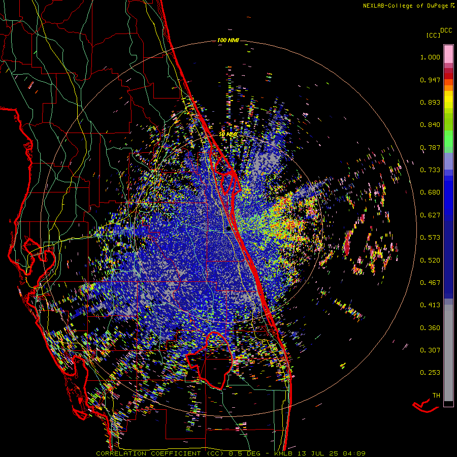Click the 0.733 scale value
This screenshot has height=457, width=457.
pyautogui.click(x=430, y=170)
